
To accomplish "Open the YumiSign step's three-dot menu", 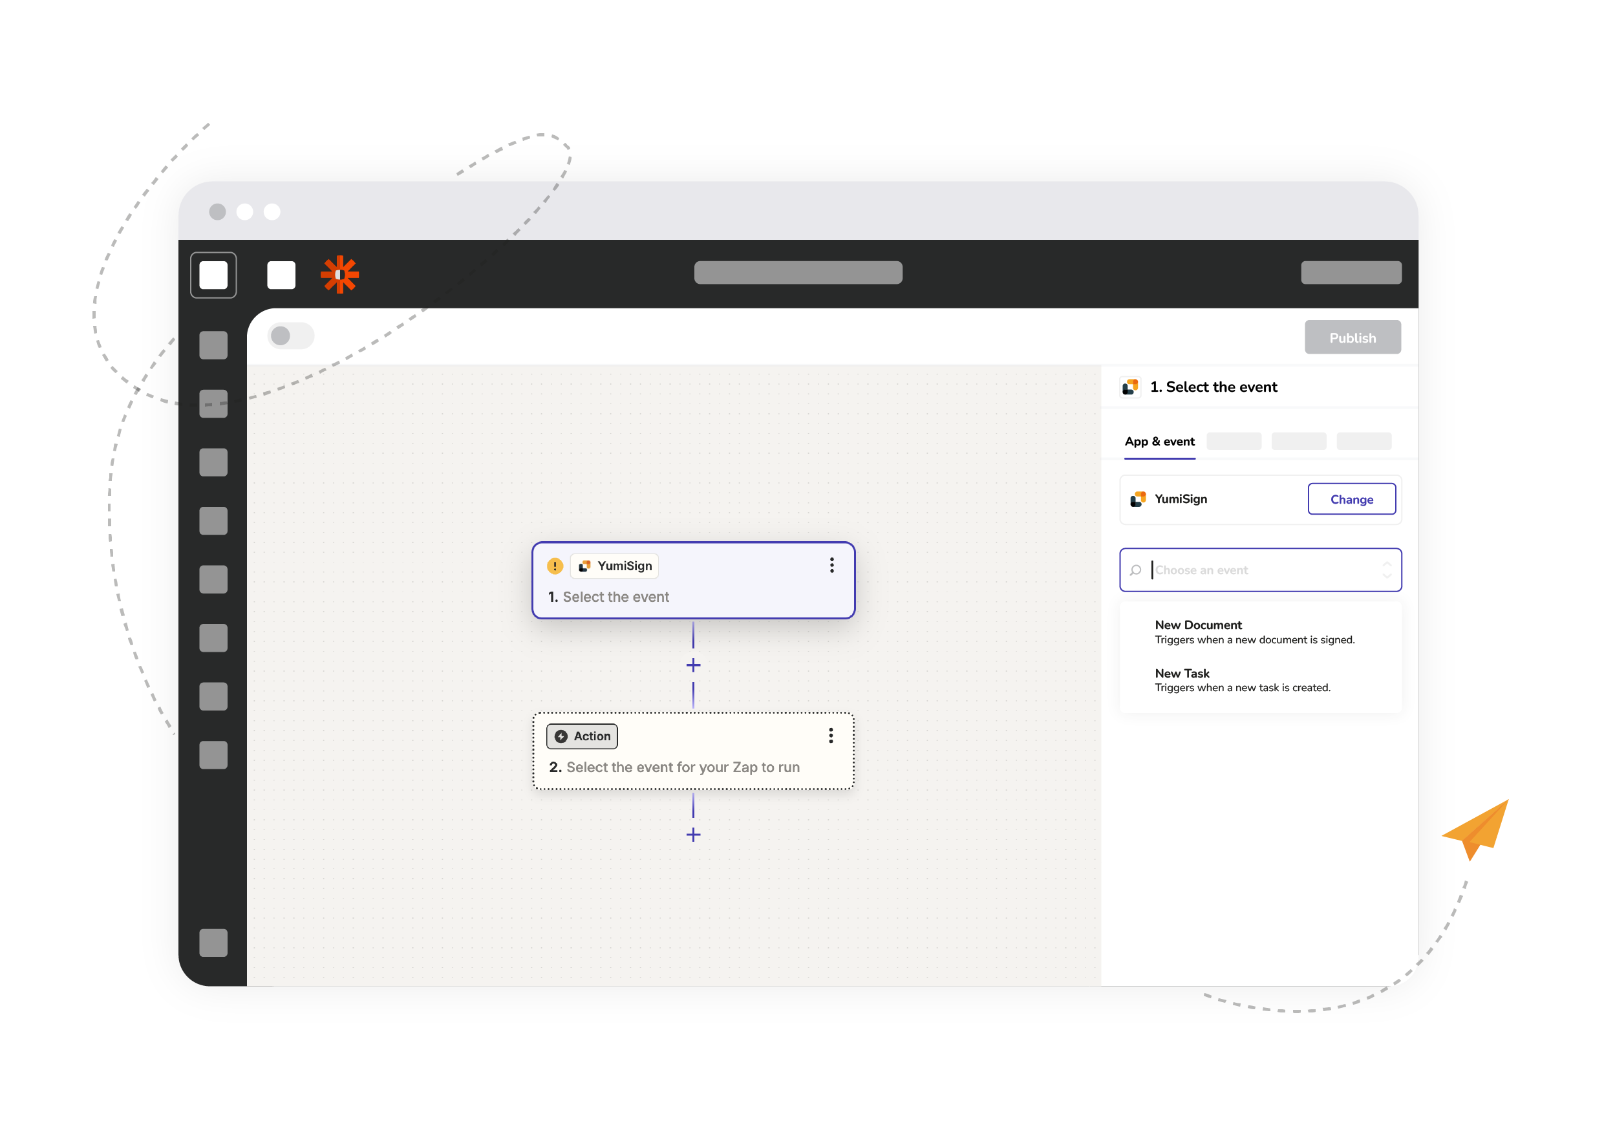I will click(x=831, y=565).
